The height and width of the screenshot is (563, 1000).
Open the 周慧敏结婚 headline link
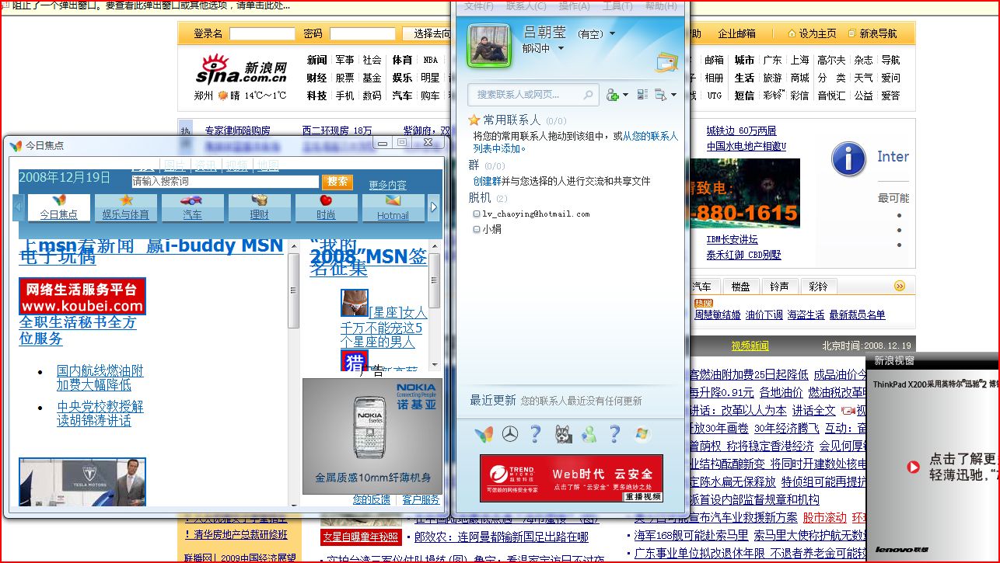717,315
